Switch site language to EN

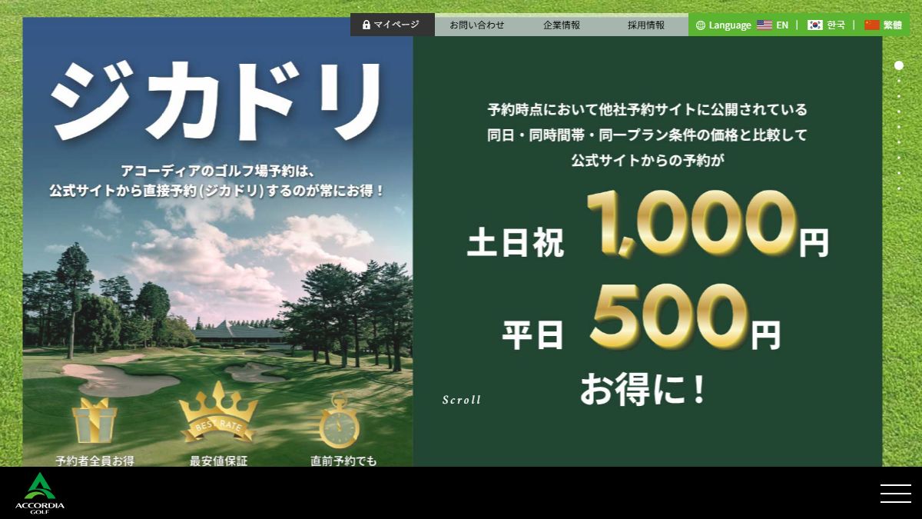[772, 25]
